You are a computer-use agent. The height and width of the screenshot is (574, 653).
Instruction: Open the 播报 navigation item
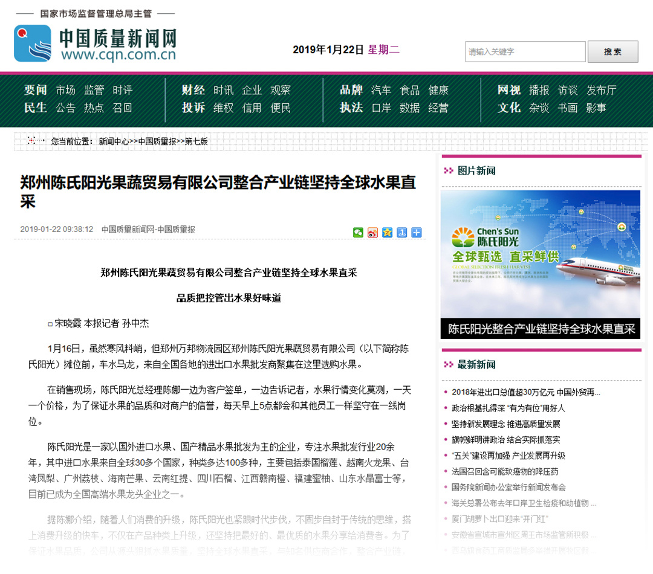539,90
